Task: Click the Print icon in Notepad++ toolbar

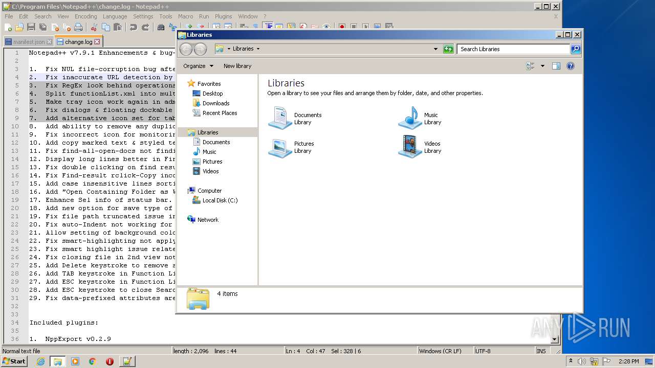Action: pos(78,27)
